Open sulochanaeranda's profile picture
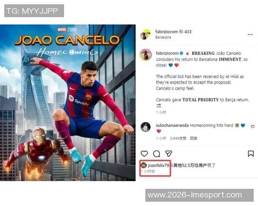 point(146,127)
